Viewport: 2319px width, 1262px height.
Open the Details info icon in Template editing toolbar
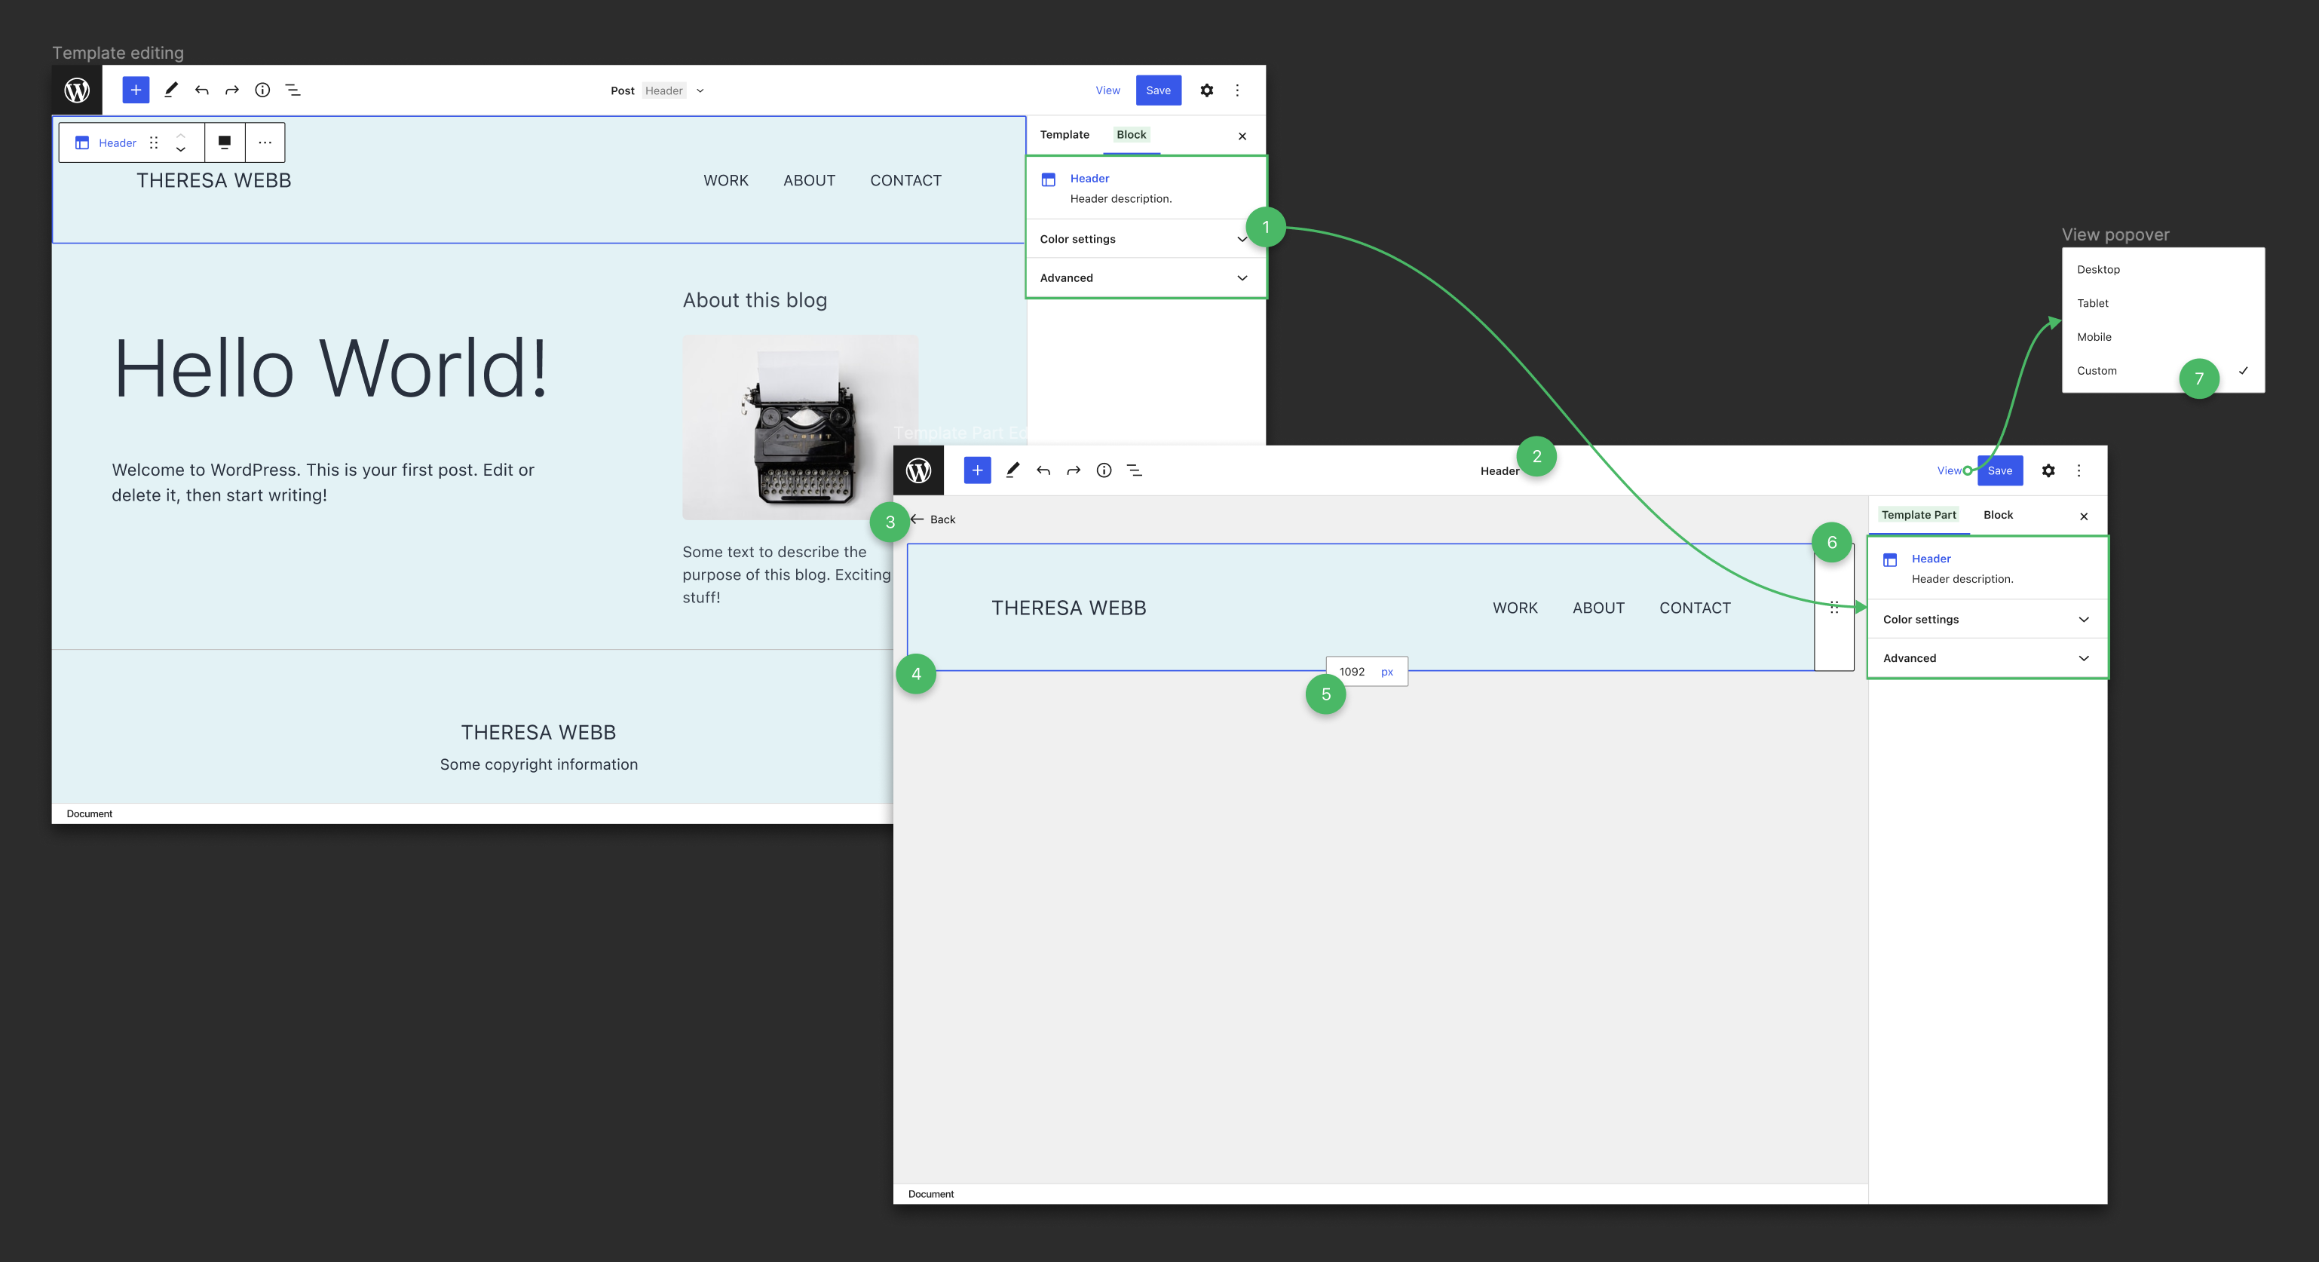click(x=262, y=90)
